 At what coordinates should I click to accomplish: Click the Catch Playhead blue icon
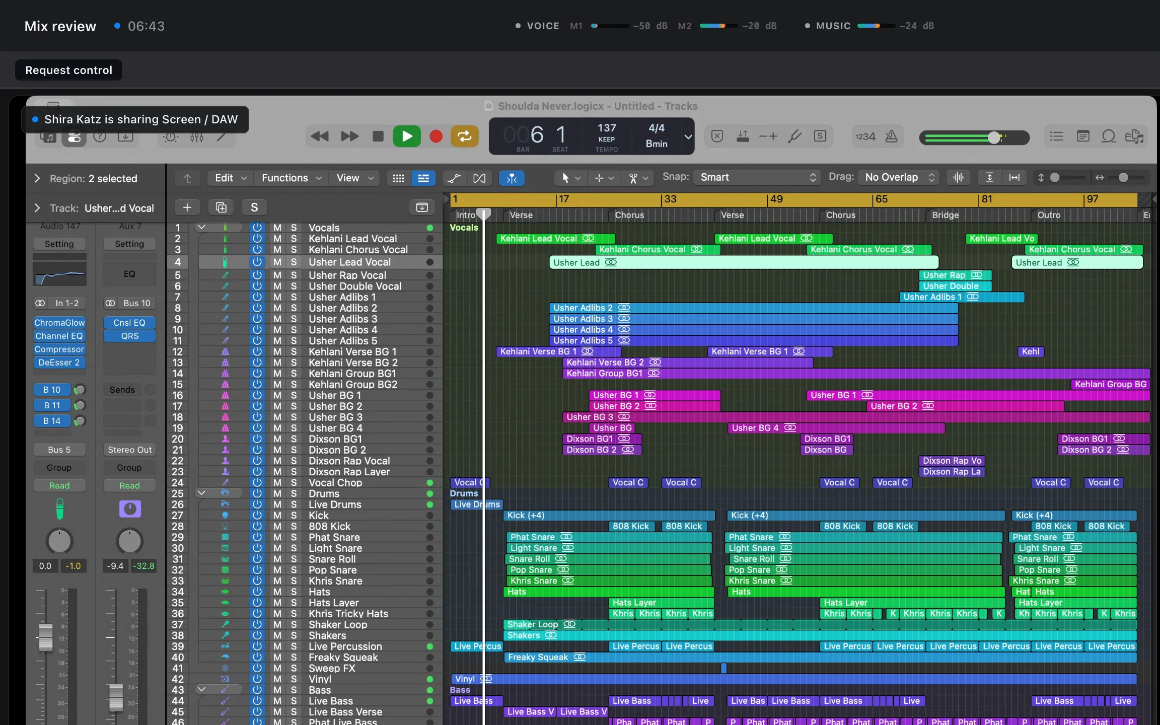point(512,178)
